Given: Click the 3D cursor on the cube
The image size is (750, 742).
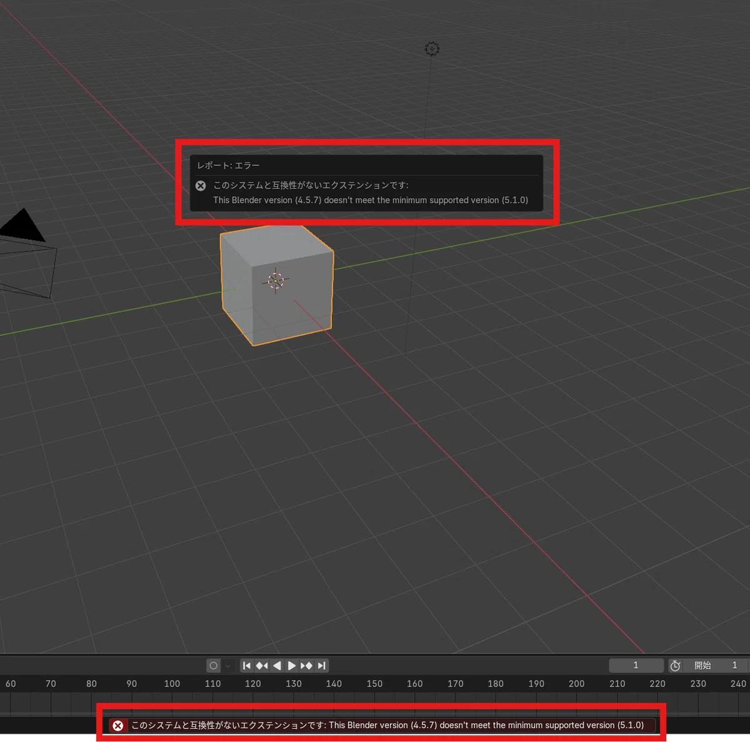Looking at the screenshot, I should pyautogui.click(x=276, y=281).
